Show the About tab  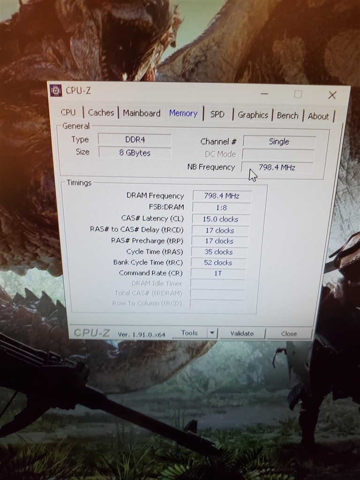(x=319, y=116)
